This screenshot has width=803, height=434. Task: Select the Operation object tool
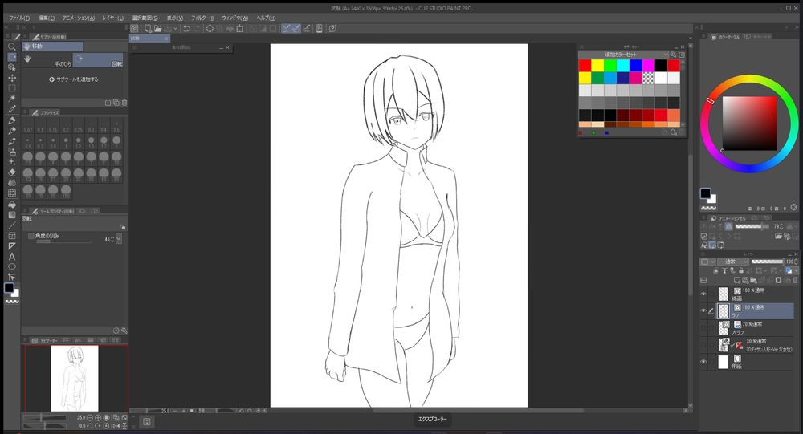point(12,67)
